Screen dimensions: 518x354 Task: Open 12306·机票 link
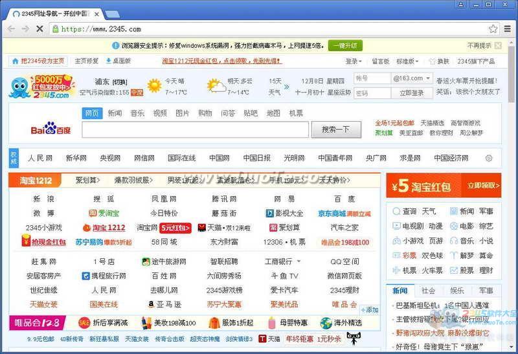(x=284, y=242)
